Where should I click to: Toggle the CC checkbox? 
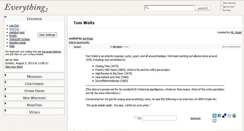point(136,118)
